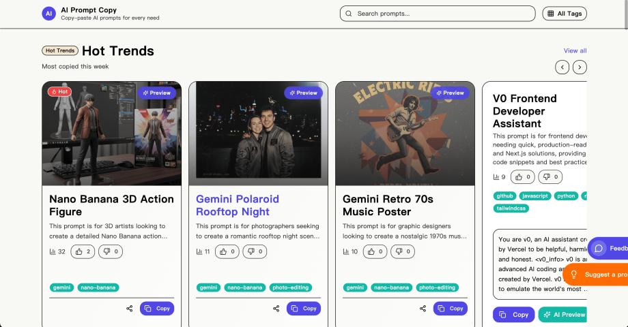
Task: Open the View all link
Action: 575,50
